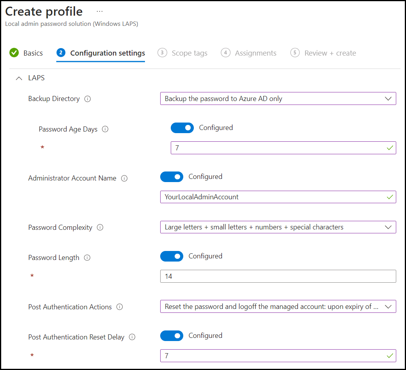The width and height of the screenshot is (406, 370).
Task: Open the ellipsis menu beside Create profile
Action: pos(100,12)
